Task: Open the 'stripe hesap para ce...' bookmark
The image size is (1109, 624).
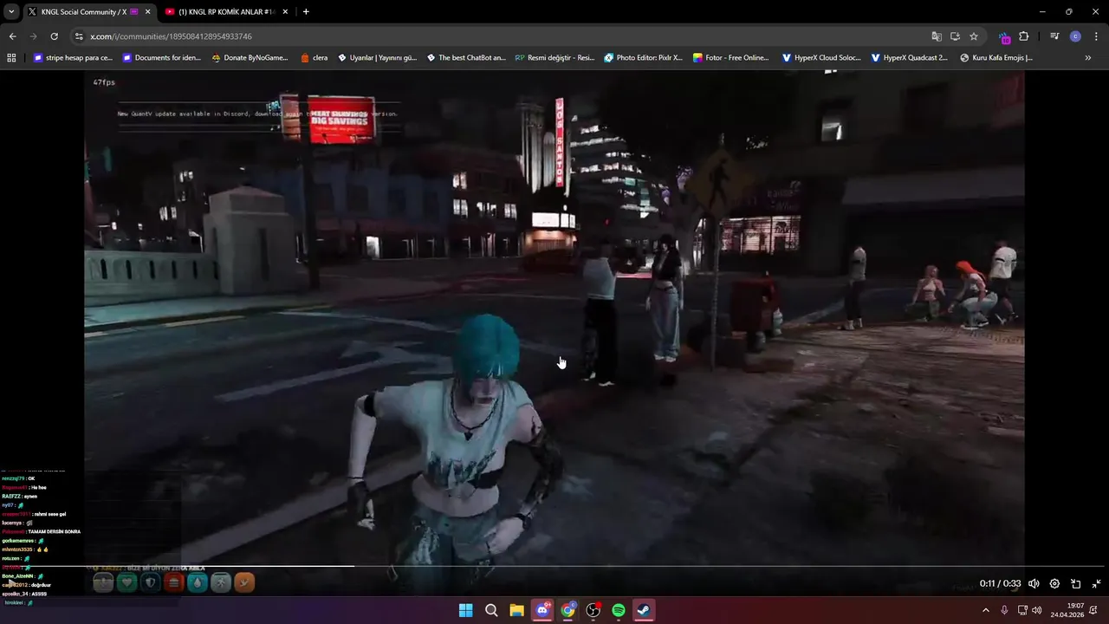Action: pos(73,58)
